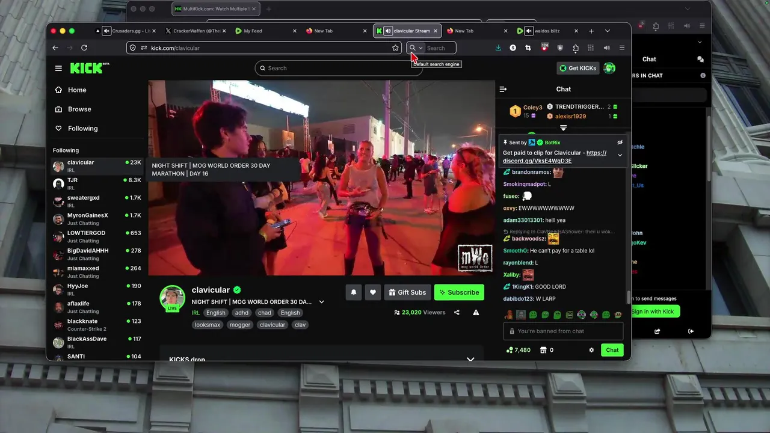
Task: Open MyronGainesX channel in Following list
Action: (x=96, y=219)
